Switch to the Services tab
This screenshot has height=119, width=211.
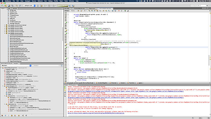pyautogui.click(x=15, y=8)
